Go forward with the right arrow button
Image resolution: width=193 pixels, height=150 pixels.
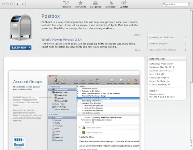[23, 4]
